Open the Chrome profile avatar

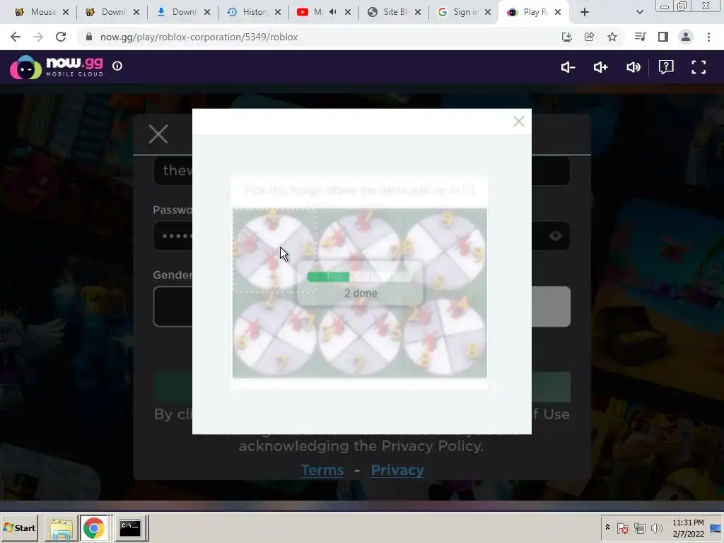pyautogui.click(x=686, y=37)
